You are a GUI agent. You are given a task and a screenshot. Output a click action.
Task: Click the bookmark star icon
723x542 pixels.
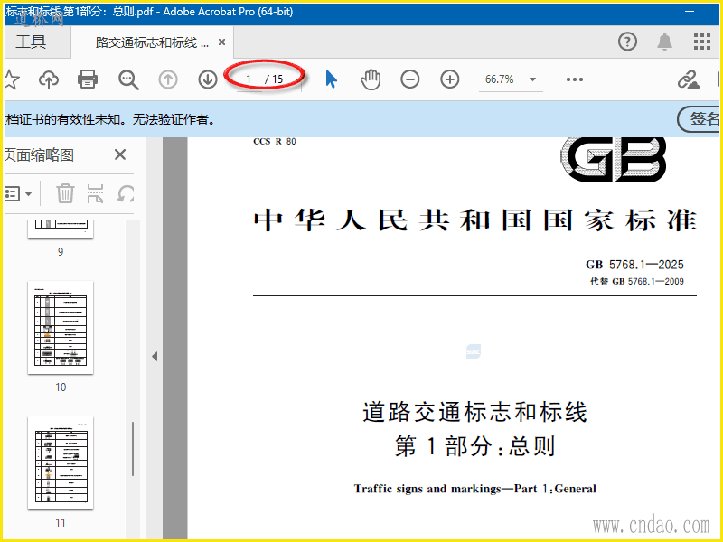pos(11,79)
